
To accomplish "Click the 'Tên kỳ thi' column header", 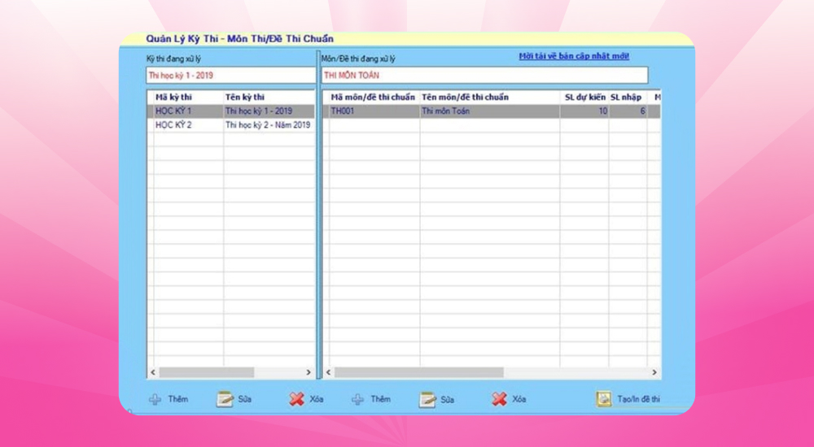I will [267, 97].
